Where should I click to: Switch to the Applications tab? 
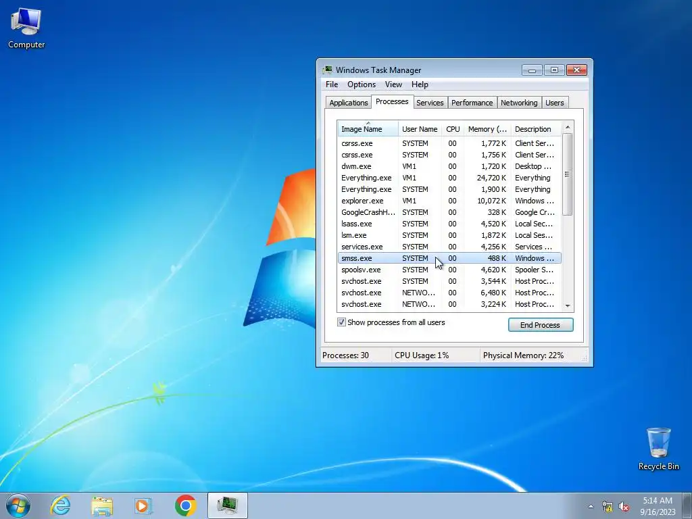pyautogui.click(x=348, y=103)
